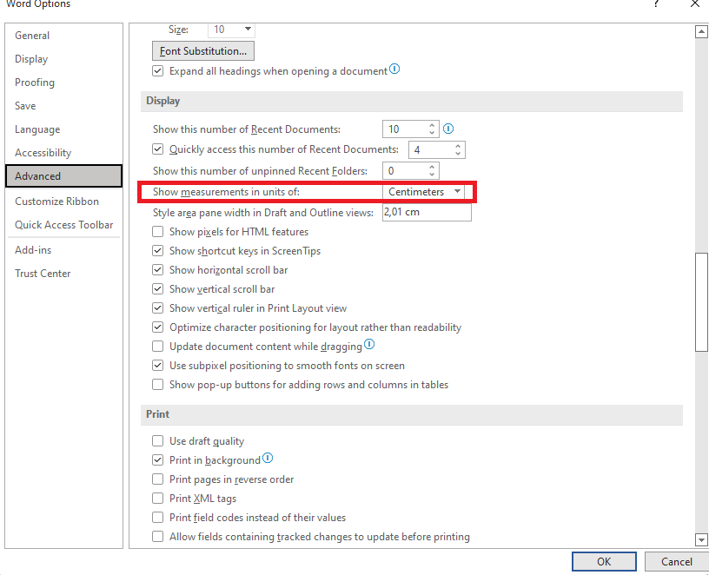Toggle Show vertical ruler in Print Layout view
The image size is (709, 575).
coord(157,308)
